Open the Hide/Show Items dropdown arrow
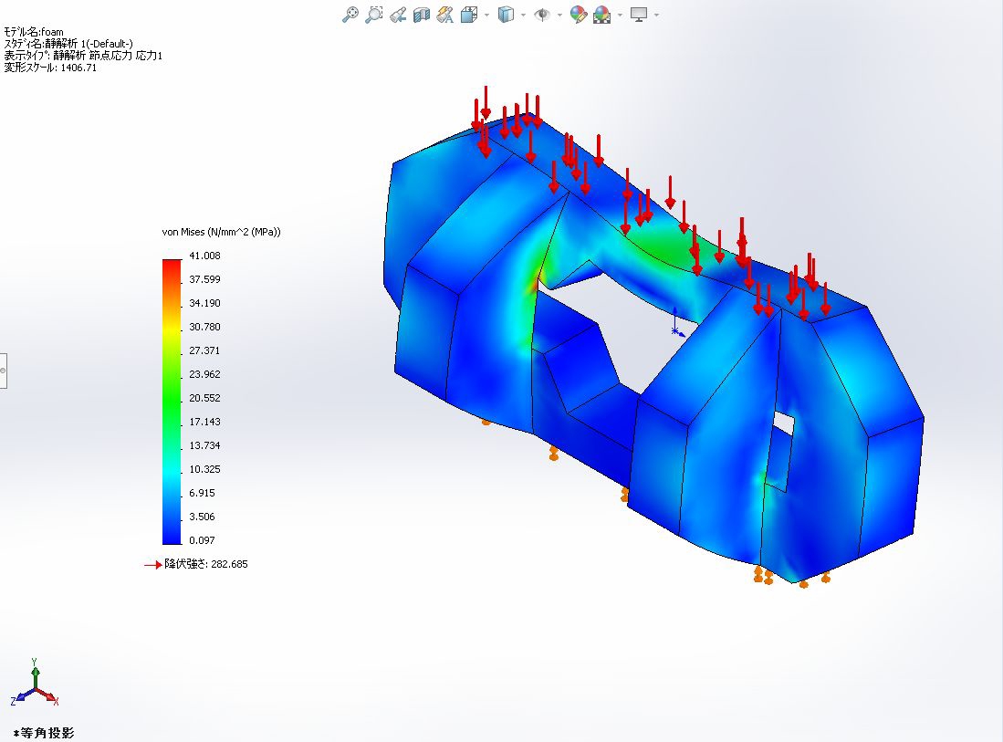The image size is (1003, 742). point(559,15)
